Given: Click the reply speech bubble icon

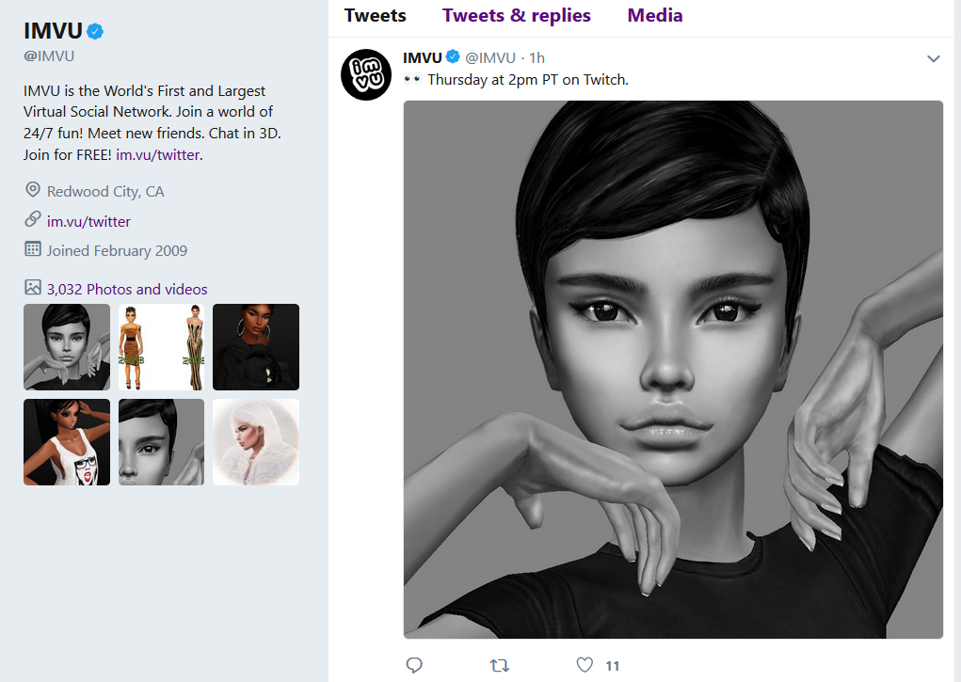Looking at the screenshot, I should pos(414,665).
